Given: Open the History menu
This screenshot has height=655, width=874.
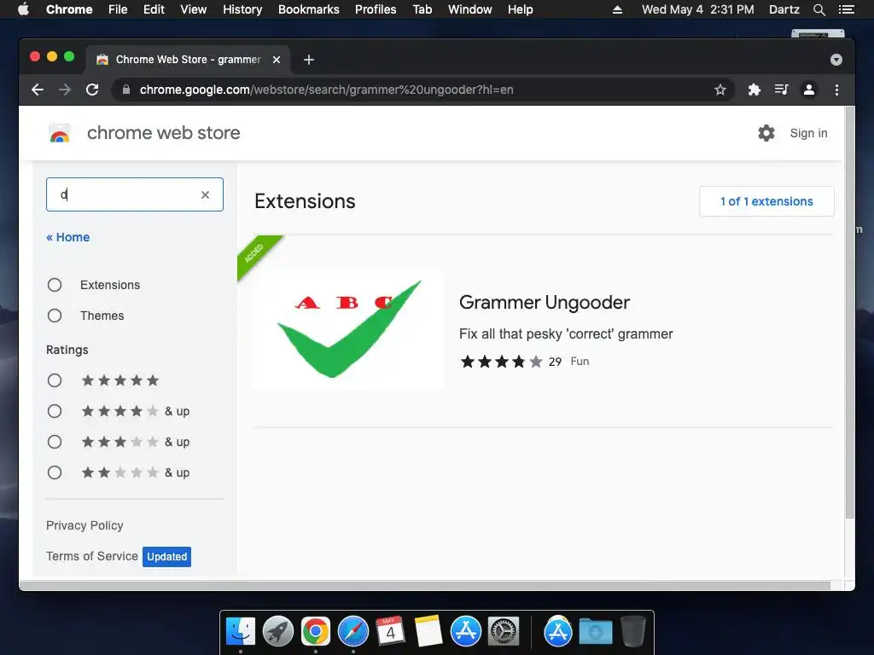Looking at the screenshot, I should point(242,9).
